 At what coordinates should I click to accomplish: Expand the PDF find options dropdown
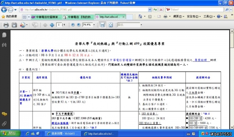pyautogui.click(x=141, y=25)
